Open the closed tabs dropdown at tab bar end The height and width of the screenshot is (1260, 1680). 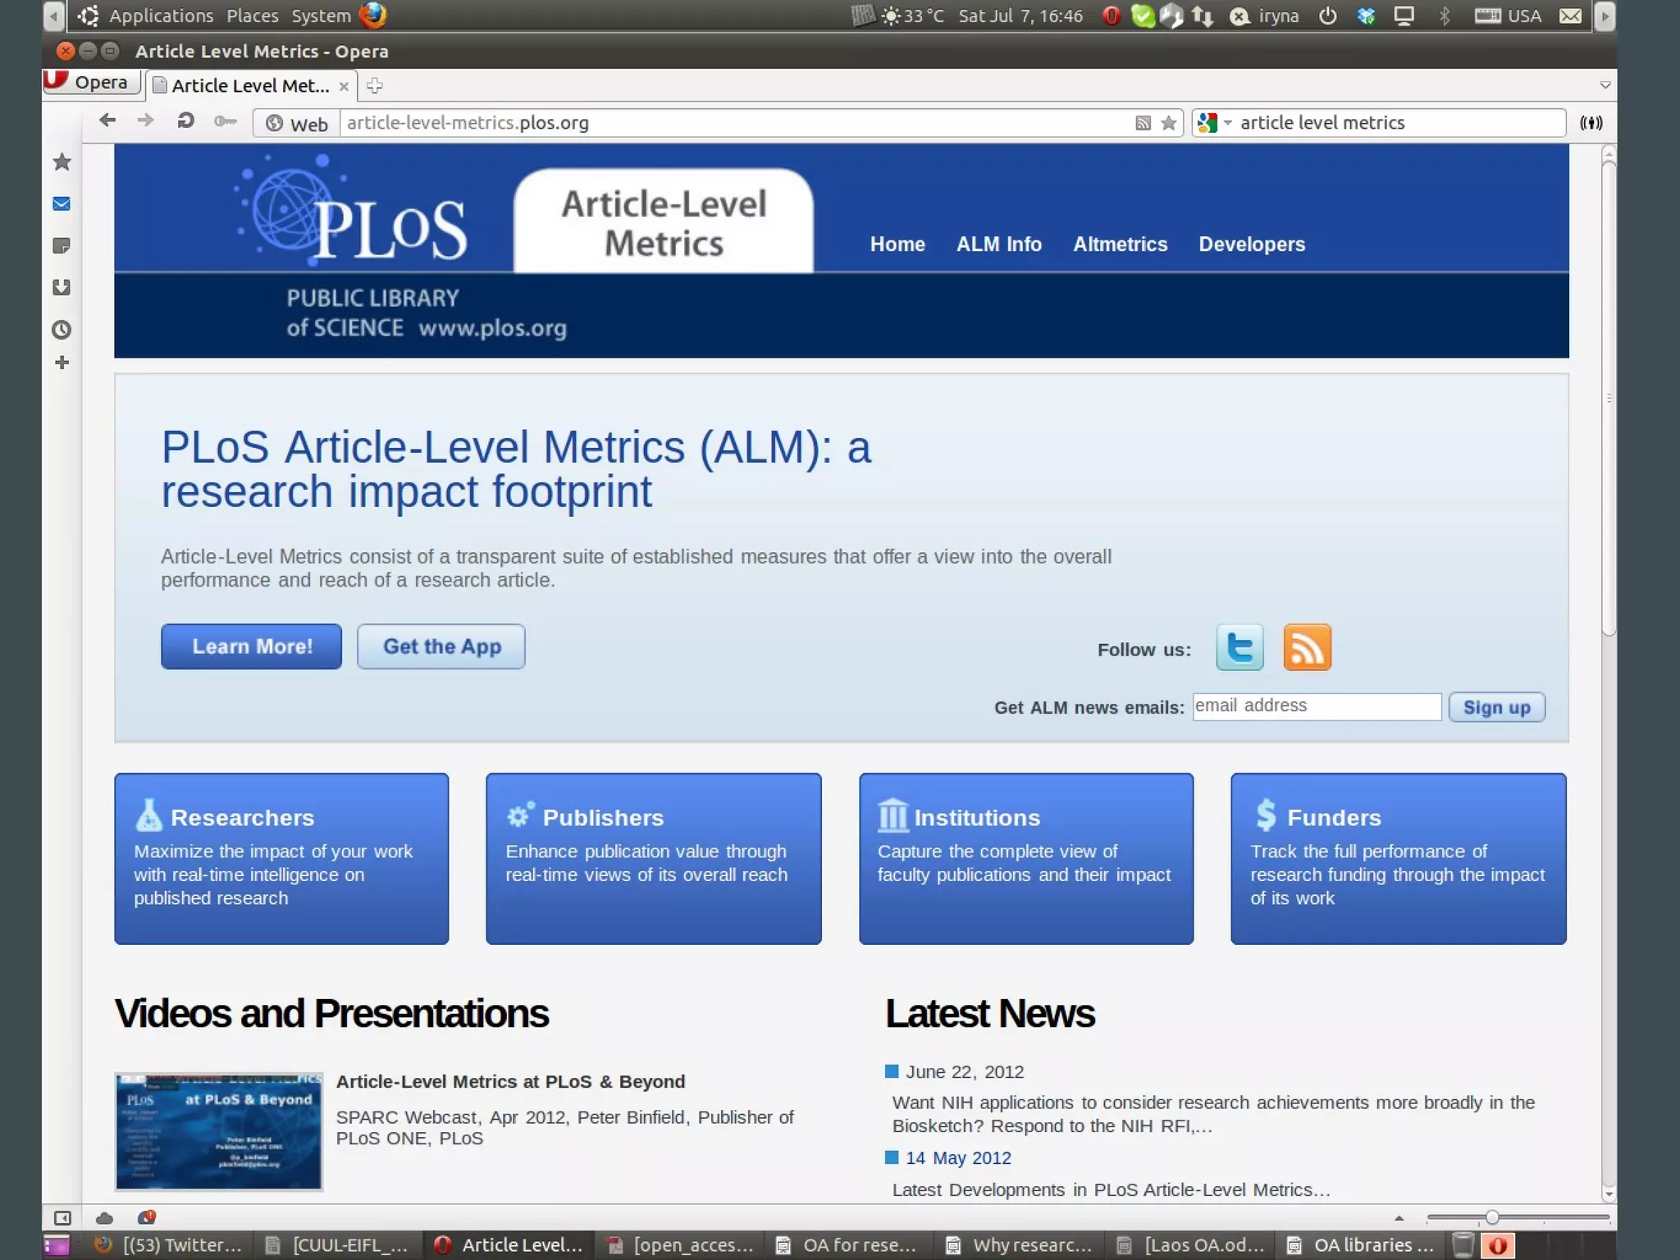[x=1605, y=85]
